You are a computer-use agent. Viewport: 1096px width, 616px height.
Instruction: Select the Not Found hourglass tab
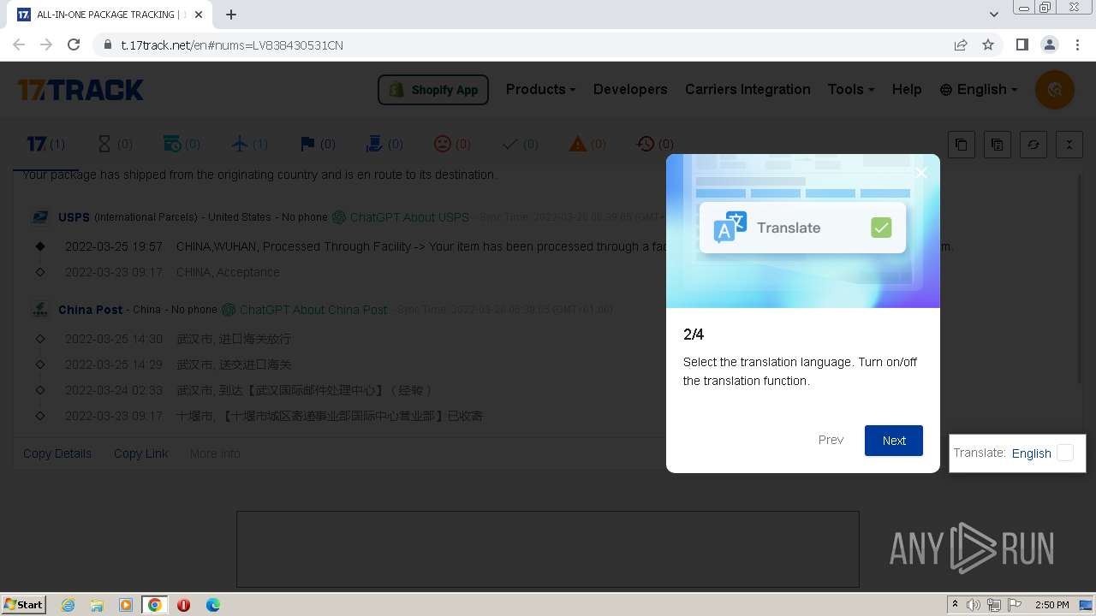click(114, 144)
